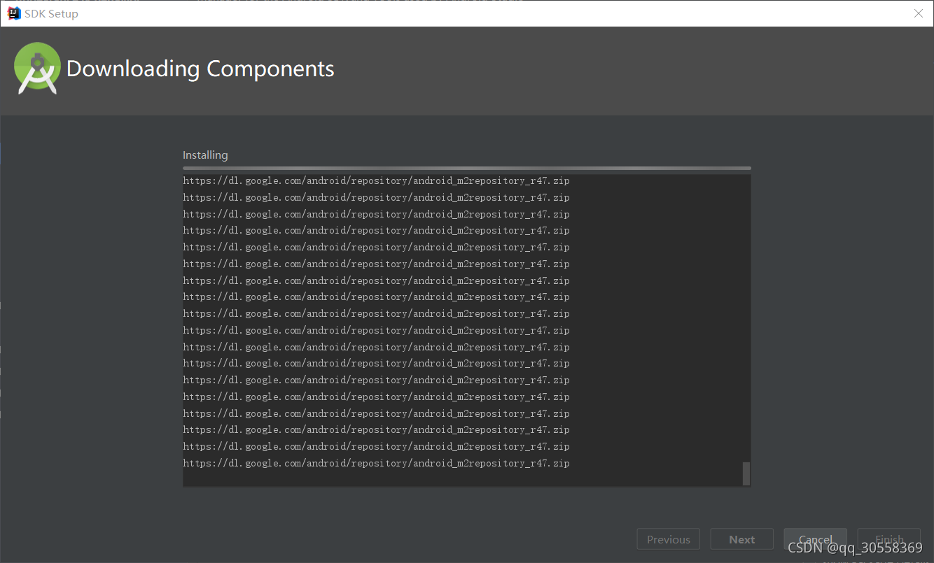Click the Next button

click(x=742, y=539)
